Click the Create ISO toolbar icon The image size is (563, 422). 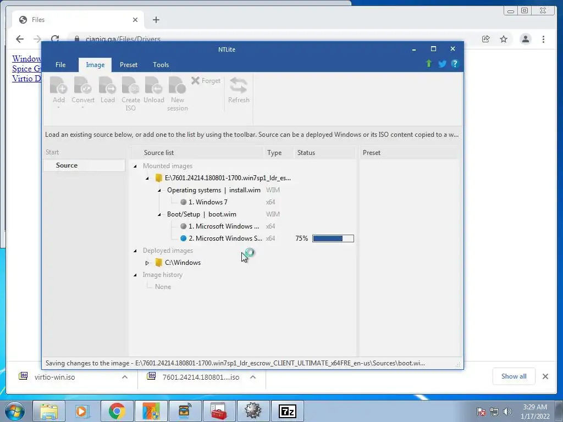click(x=130, y=86)
